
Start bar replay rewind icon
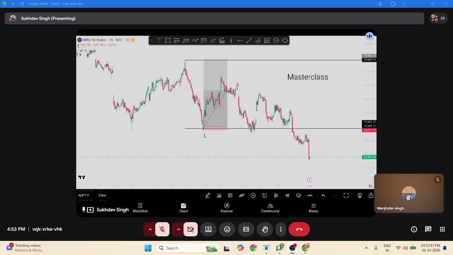(x=287, y=195)
